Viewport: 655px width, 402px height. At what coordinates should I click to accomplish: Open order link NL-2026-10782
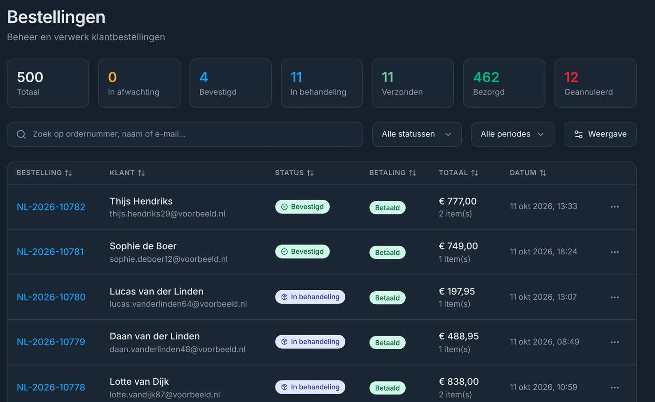pos(51,207)
